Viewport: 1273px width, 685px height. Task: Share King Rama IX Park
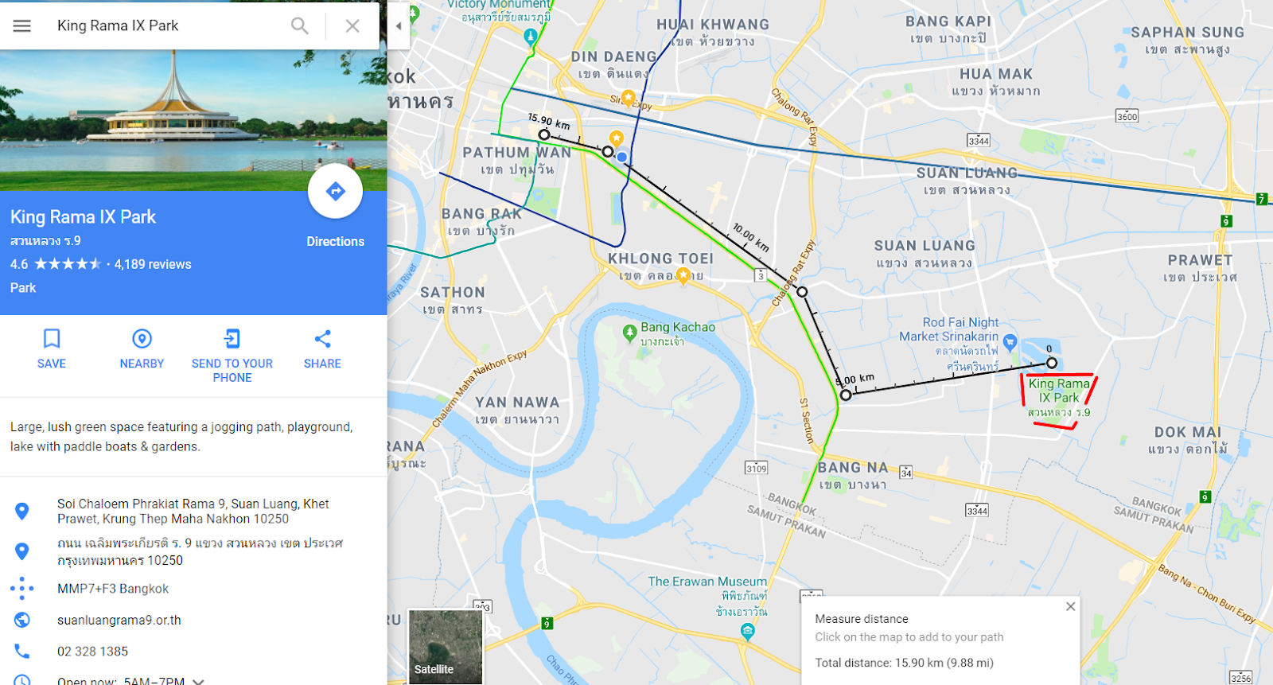(322, 349)
